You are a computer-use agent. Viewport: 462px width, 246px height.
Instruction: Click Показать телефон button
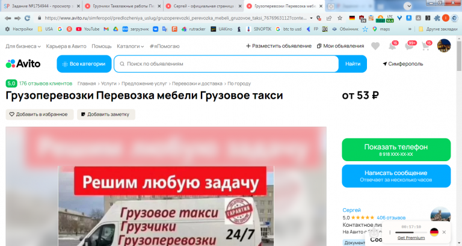[x=396, y=150]
